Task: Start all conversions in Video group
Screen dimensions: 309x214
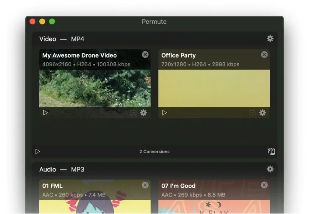Action: [37, 151]
